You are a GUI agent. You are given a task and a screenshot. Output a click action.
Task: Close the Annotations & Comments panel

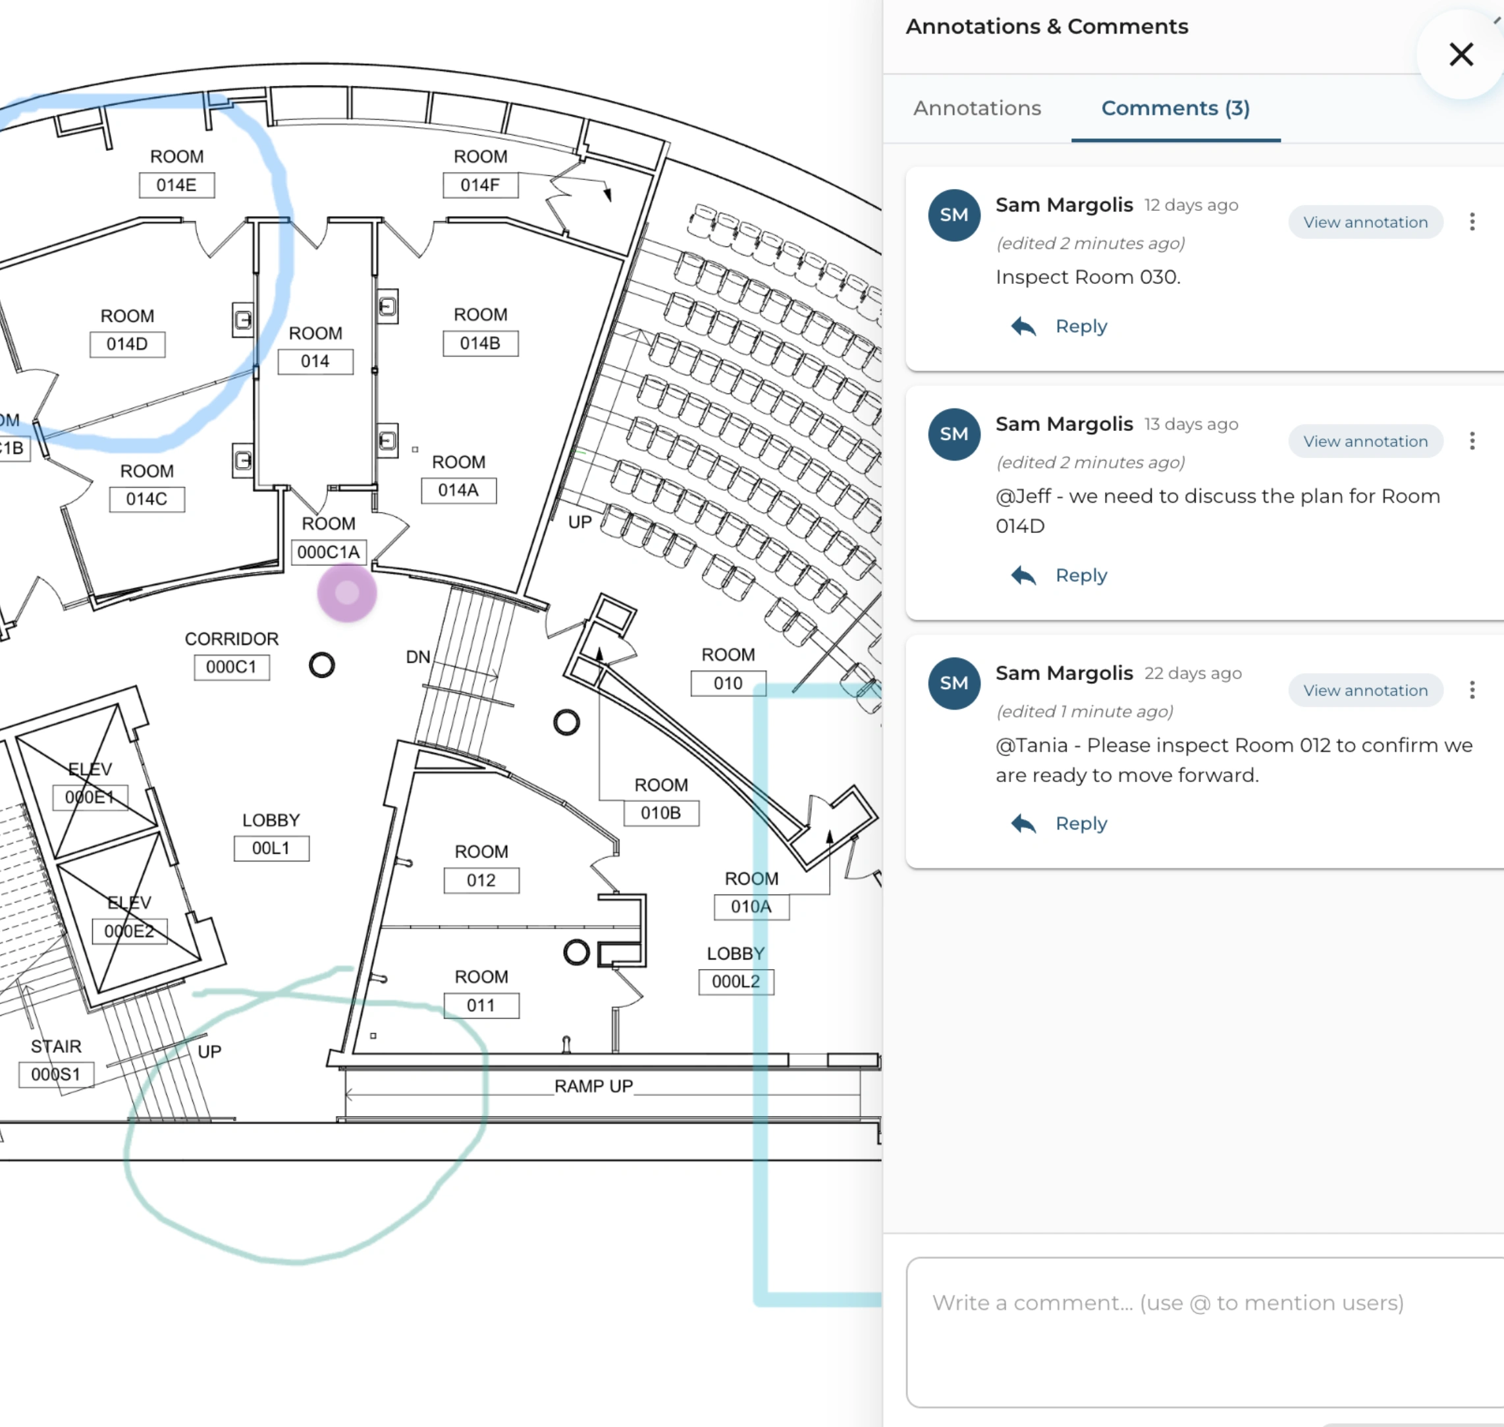(1460, 54)
